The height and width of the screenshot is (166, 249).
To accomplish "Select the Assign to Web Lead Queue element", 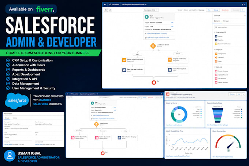I will [133, 60].
